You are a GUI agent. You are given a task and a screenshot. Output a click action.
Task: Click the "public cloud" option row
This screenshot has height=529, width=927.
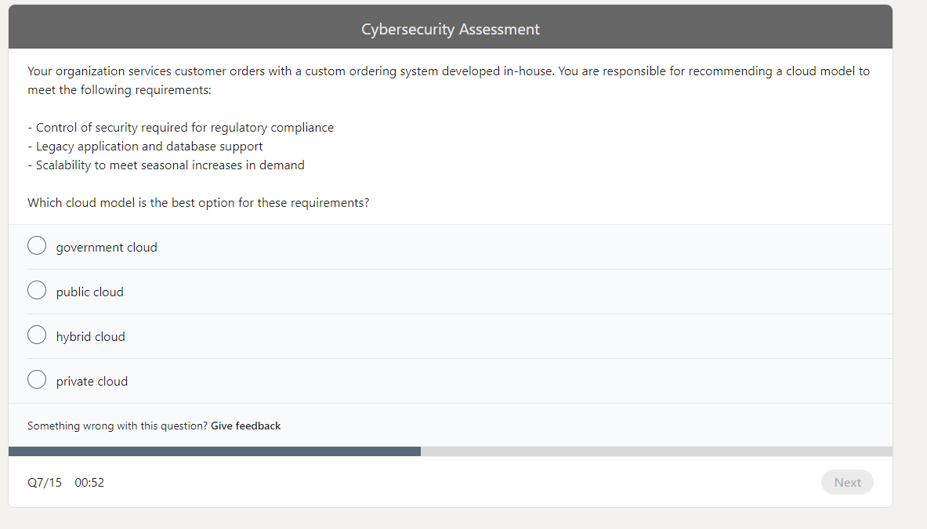click(x=313, y=291)
